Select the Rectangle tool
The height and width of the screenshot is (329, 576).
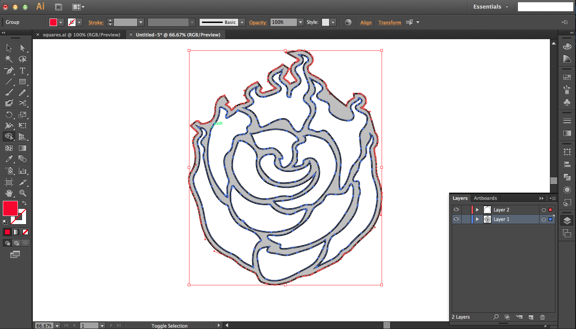(22, 82)
